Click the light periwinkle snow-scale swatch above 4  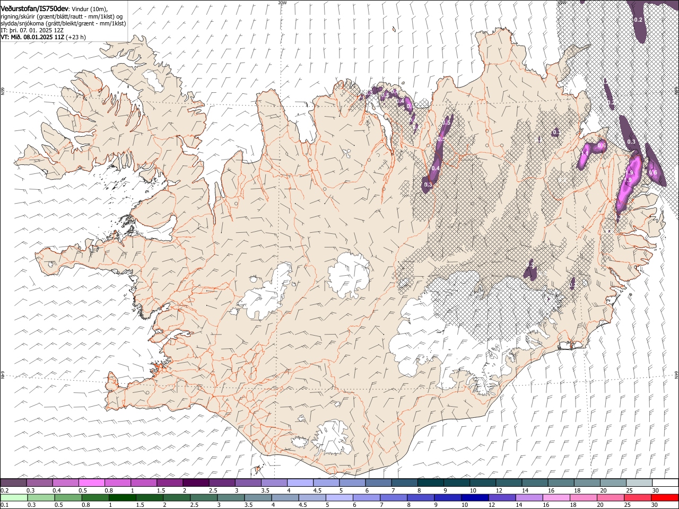click(x=300, y=483)
